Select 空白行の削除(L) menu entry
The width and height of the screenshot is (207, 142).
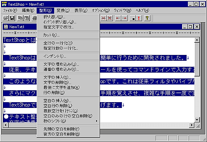coord(68,106)
